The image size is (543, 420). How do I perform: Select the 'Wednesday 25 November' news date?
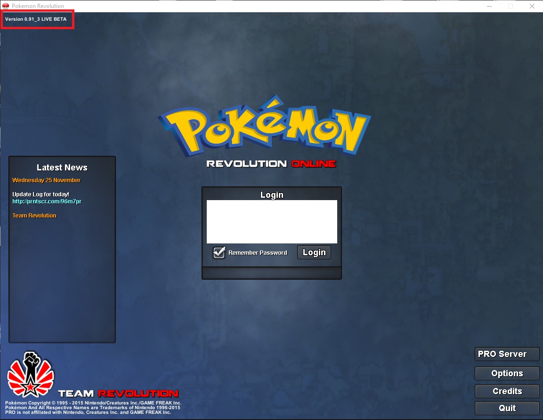pyautogui.click(x=47, y=180)
